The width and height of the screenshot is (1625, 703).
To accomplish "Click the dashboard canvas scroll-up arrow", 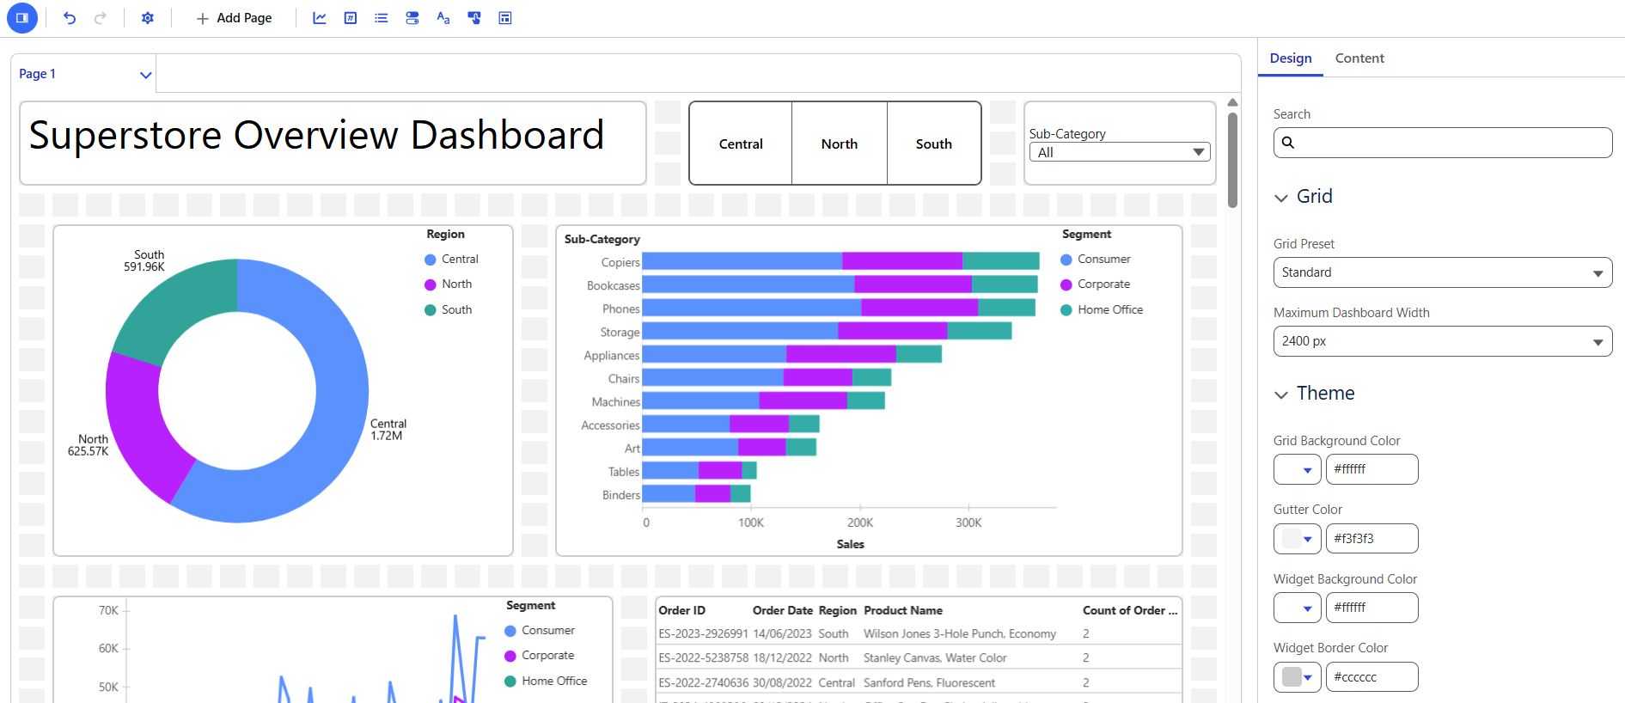I will (x=1232, y=102).
